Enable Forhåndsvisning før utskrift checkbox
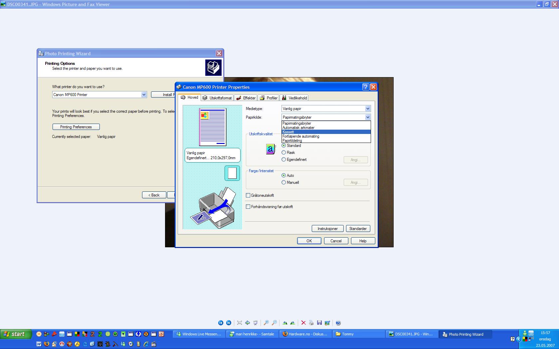Viewport: 559px width, 349px height. [x=248, y=207]
